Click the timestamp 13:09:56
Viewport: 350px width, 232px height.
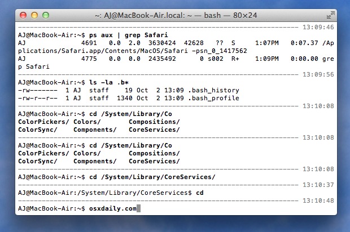[318, 74]
